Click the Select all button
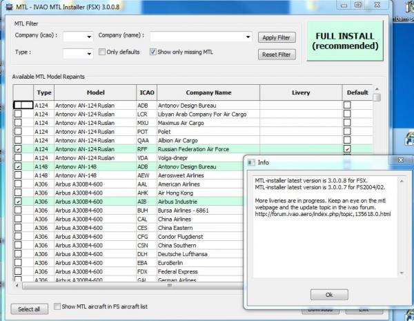 [x=29, y=309]
